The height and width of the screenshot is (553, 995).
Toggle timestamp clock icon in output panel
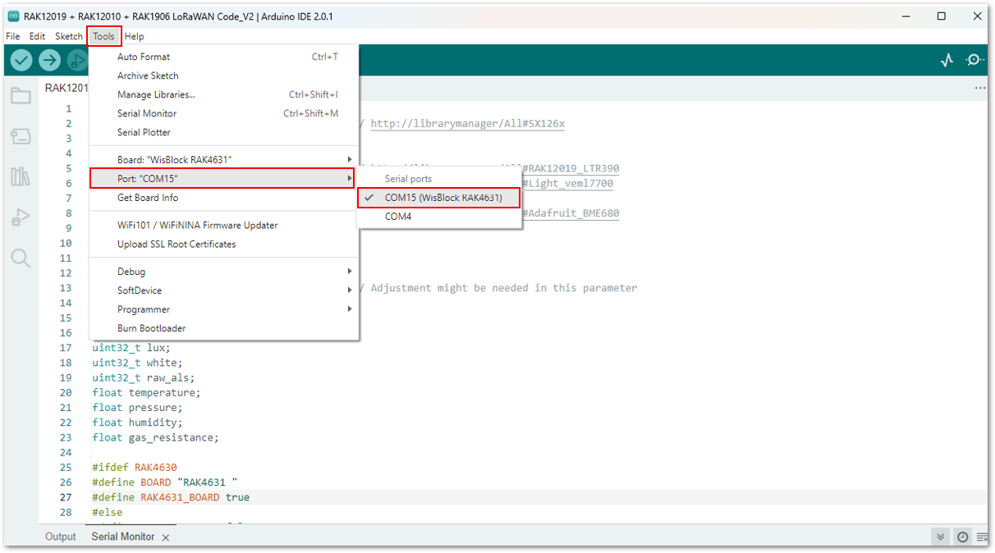(x=962, y=537)
